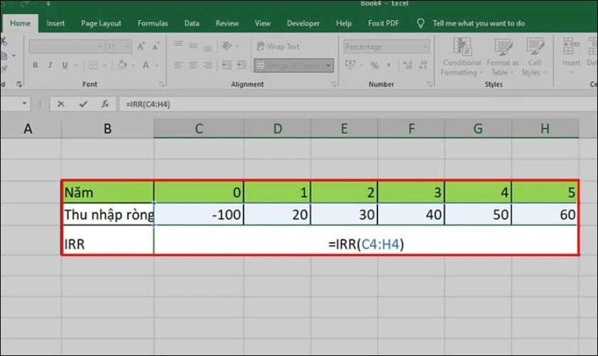Click the cell containing -100
598x356 pixels.
(199, 214)
